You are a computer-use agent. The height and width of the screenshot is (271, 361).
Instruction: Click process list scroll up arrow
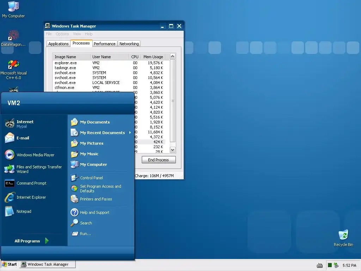click(x=173, y=56)
